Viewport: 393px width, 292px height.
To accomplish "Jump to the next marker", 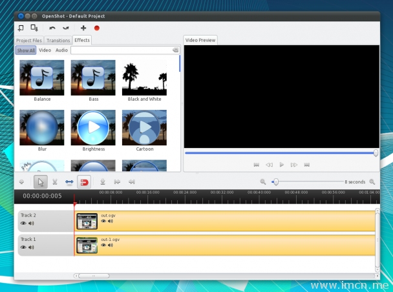I will pos(132,182).
